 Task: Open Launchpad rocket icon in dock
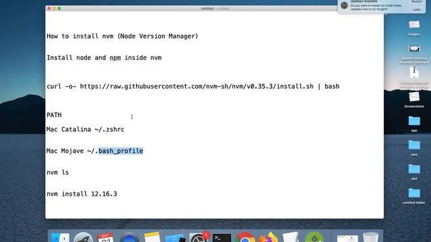click(x=84, y=237)
